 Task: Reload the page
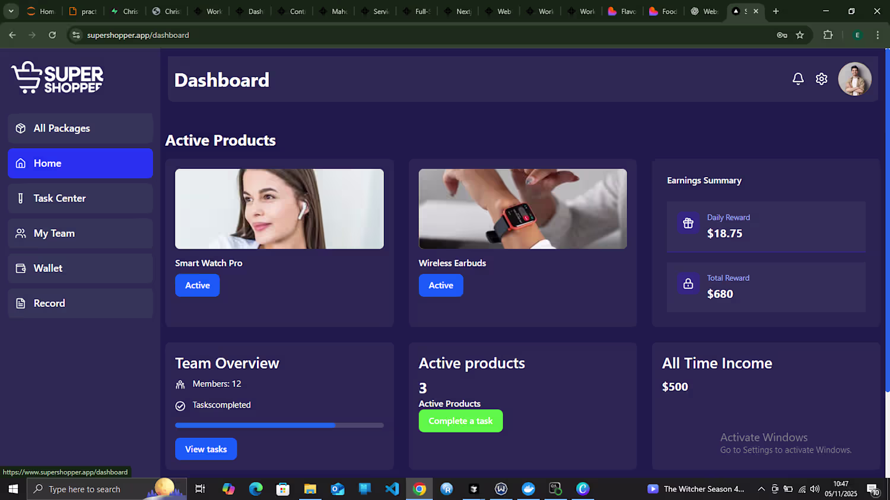tap(52, 35)
